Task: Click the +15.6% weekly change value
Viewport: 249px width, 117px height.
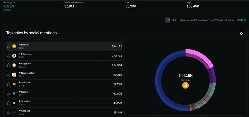Action: [x=9, y=6]
